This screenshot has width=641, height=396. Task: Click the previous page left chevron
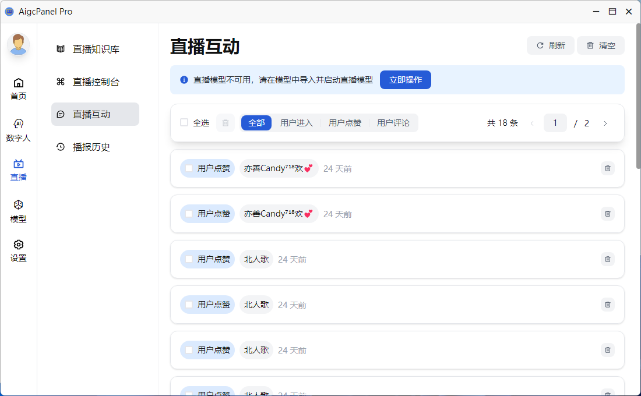pyautogui.click(x=531, y=123)
